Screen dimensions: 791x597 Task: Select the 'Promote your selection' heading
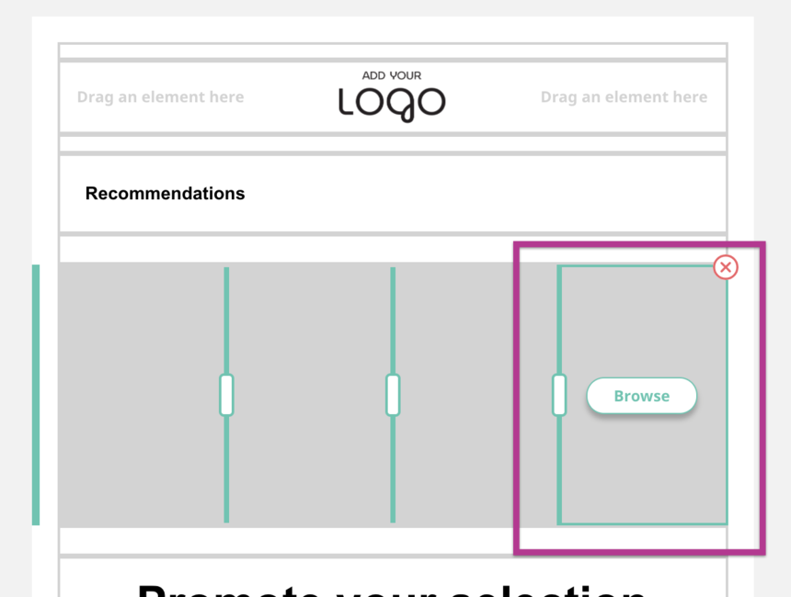click(x=392, y=584)
